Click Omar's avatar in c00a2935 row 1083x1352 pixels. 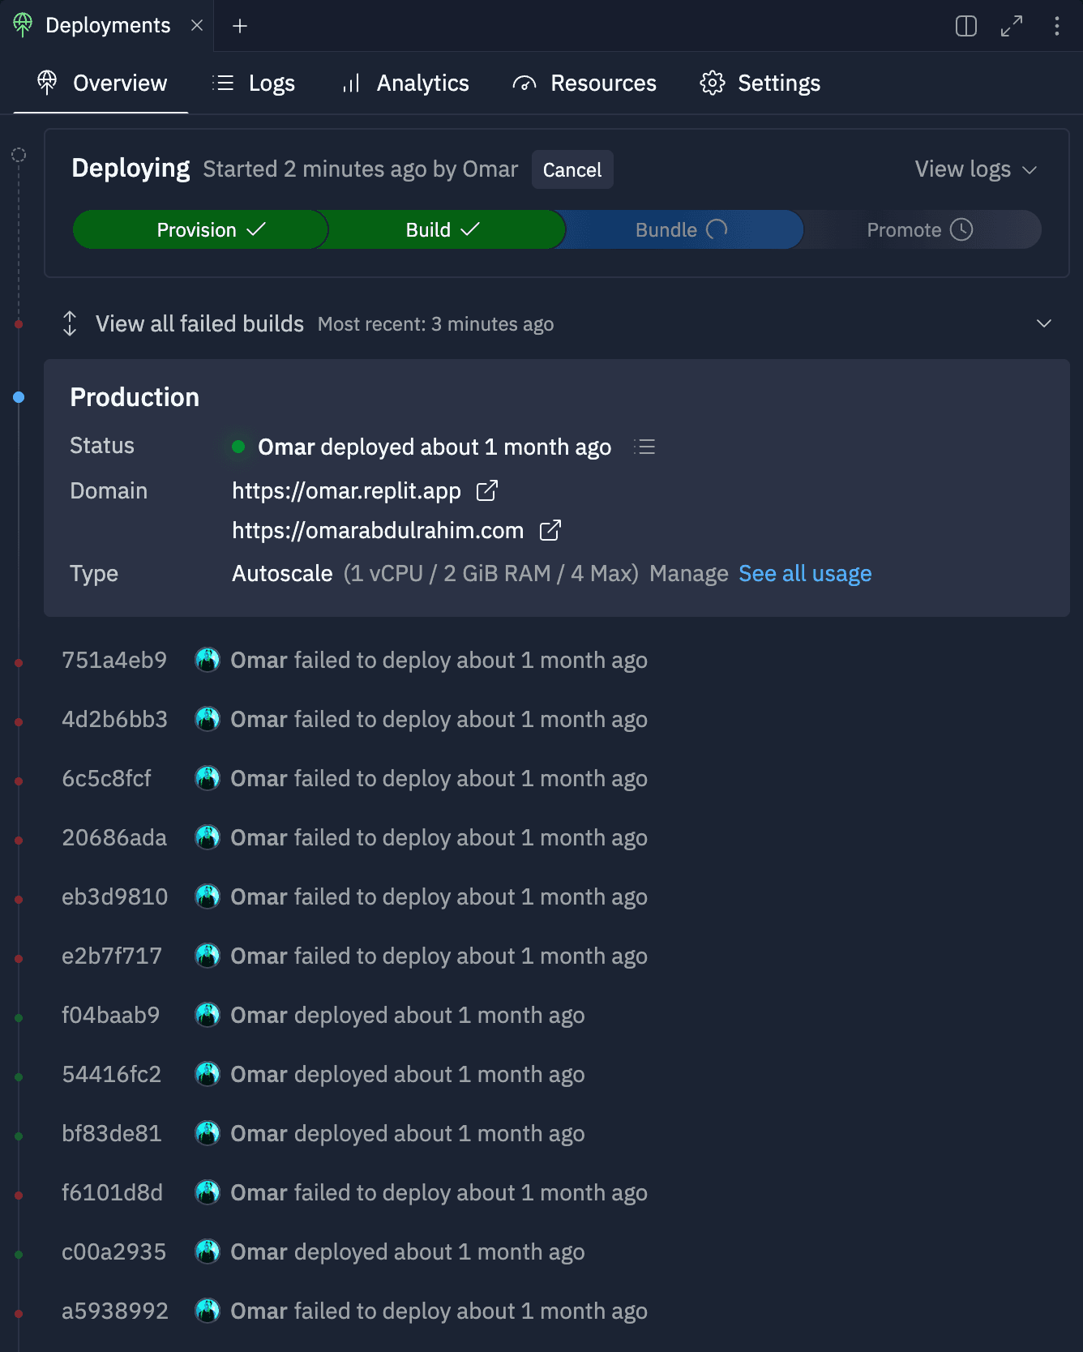pos(208,1251)
